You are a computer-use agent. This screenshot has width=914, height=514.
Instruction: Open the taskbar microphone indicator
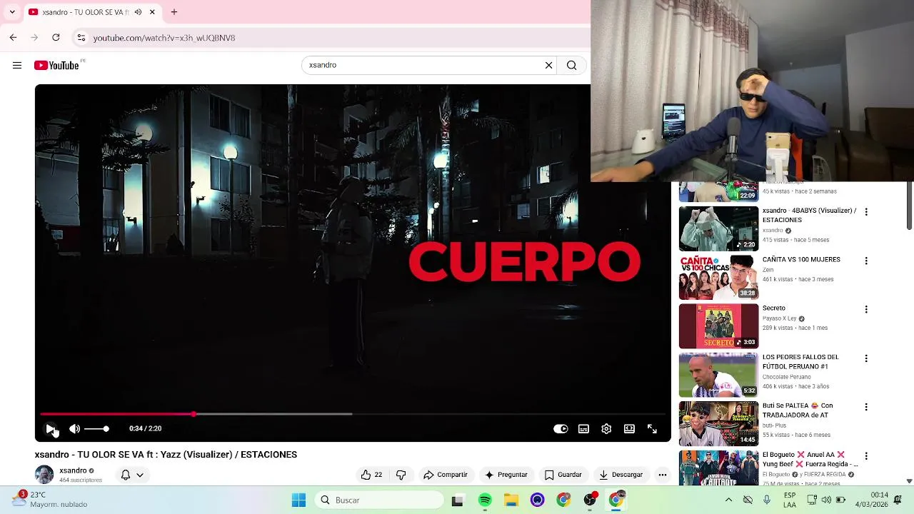[766, 500]
